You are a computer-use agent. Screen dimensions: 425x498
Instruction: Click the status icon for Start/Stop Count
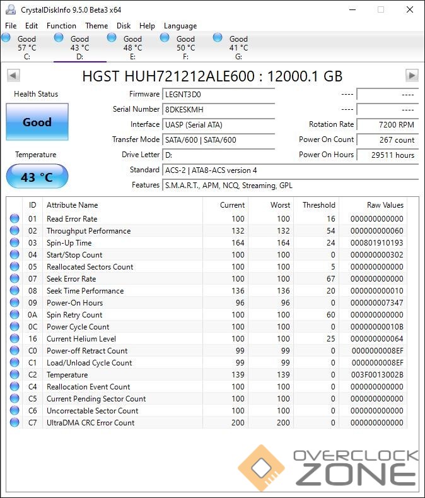pyautogui.click(x=15, y=254)
